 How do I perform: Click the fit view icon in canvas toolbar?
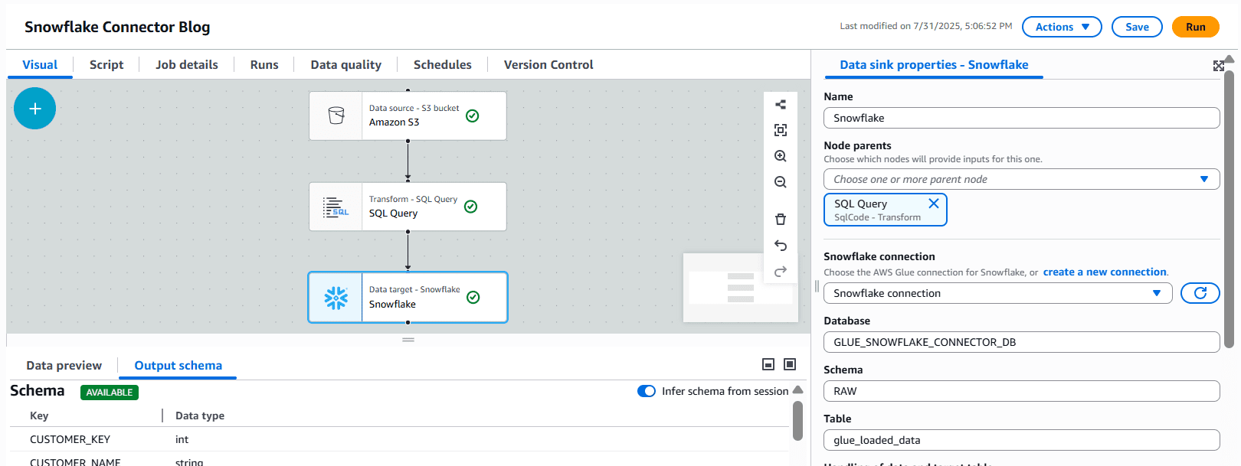[x=780, y=130]
